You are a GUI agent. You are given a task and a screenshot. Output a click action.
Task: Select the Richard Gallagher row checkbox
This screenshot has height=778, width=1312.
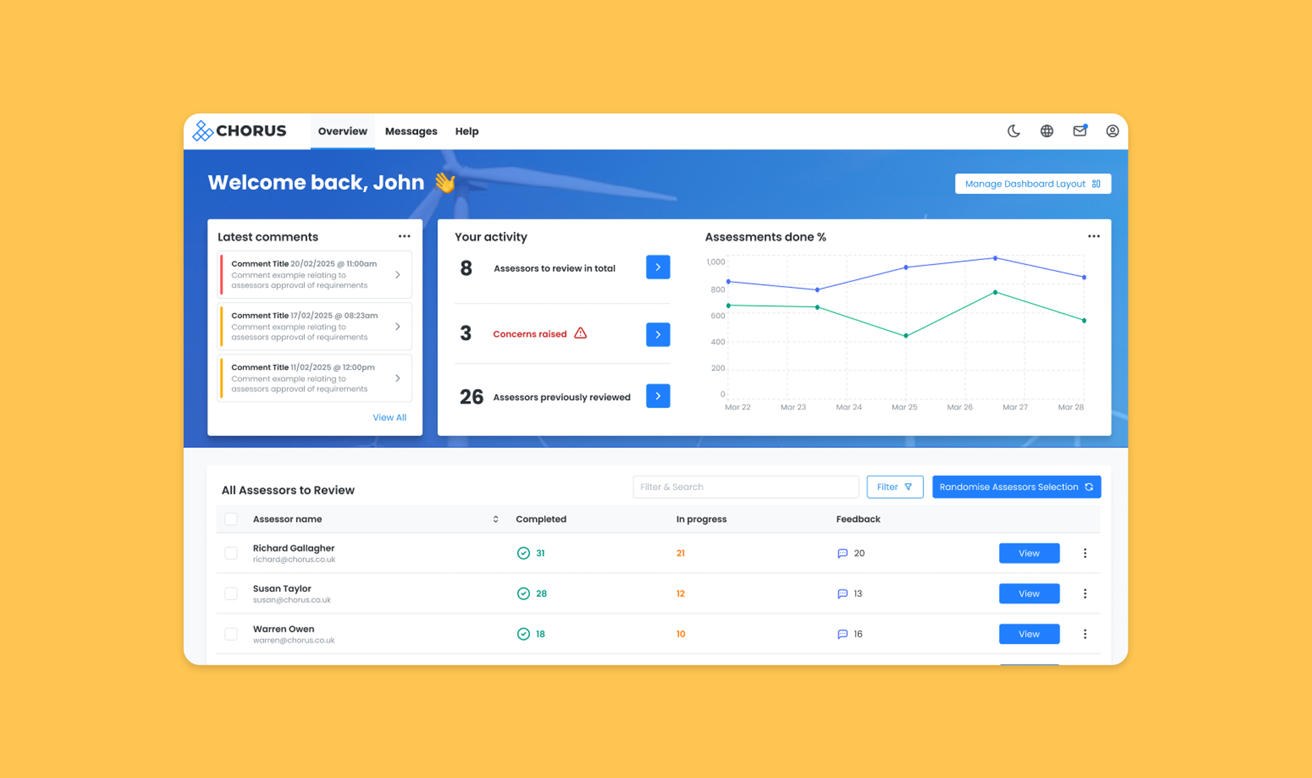(231, 553)
